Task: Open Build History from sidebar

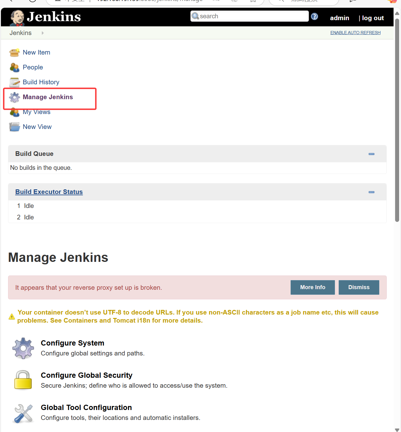Action: click(x=41, y=82)
